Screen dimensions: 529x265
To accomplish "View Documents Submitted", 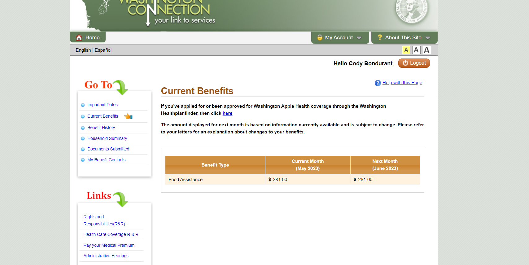I will coord(108,149).
